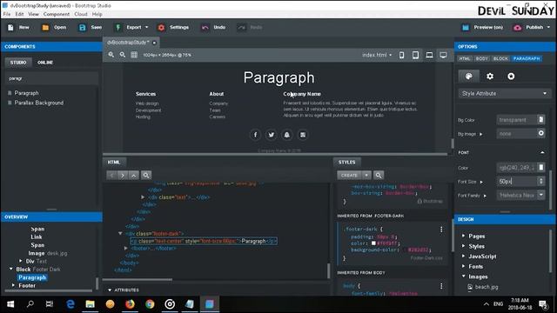Click the component search field
Viewport: 557px width, 313px height.
click(x=51, y=78)
